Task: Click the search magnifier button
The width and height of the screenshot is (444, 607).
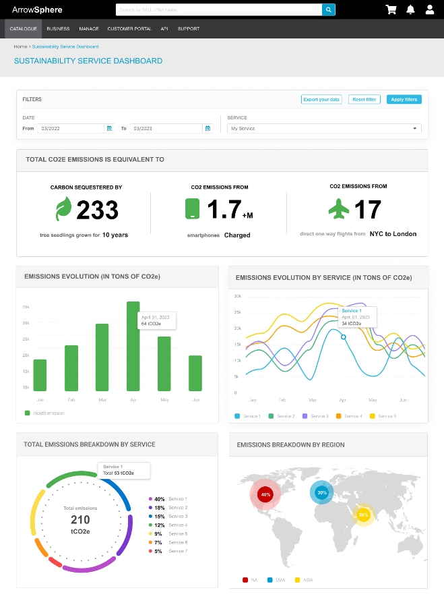Action: [x=328, y=9]
